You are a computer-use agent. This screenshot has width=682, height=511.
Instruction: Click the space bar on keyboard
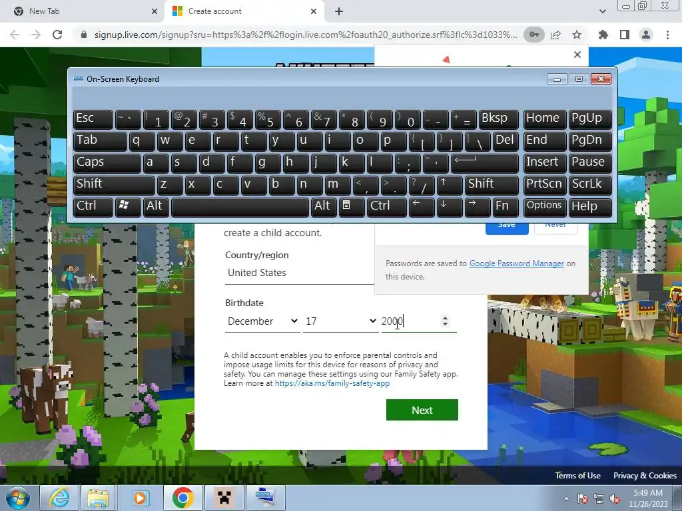pyautogui.click(x=240, y=206)
